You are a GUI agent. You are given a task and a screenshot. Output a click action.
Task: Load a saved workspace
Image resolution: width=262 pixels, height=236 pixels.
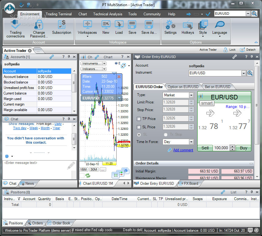[119, 27]
